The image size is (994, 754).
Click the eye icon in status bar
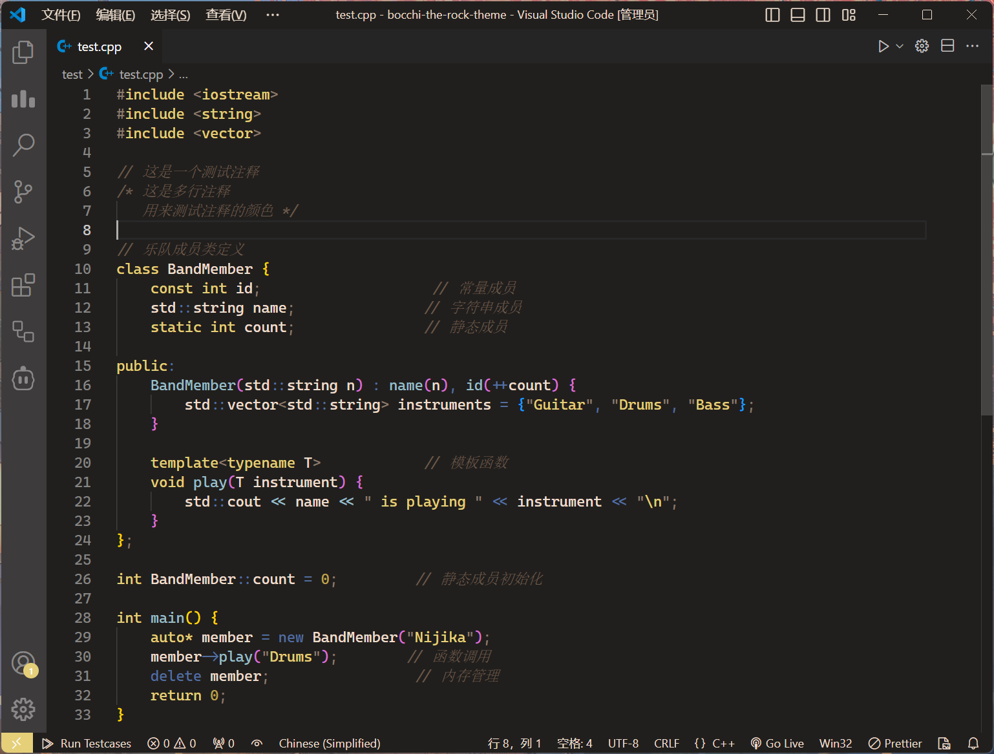point(257,744)
